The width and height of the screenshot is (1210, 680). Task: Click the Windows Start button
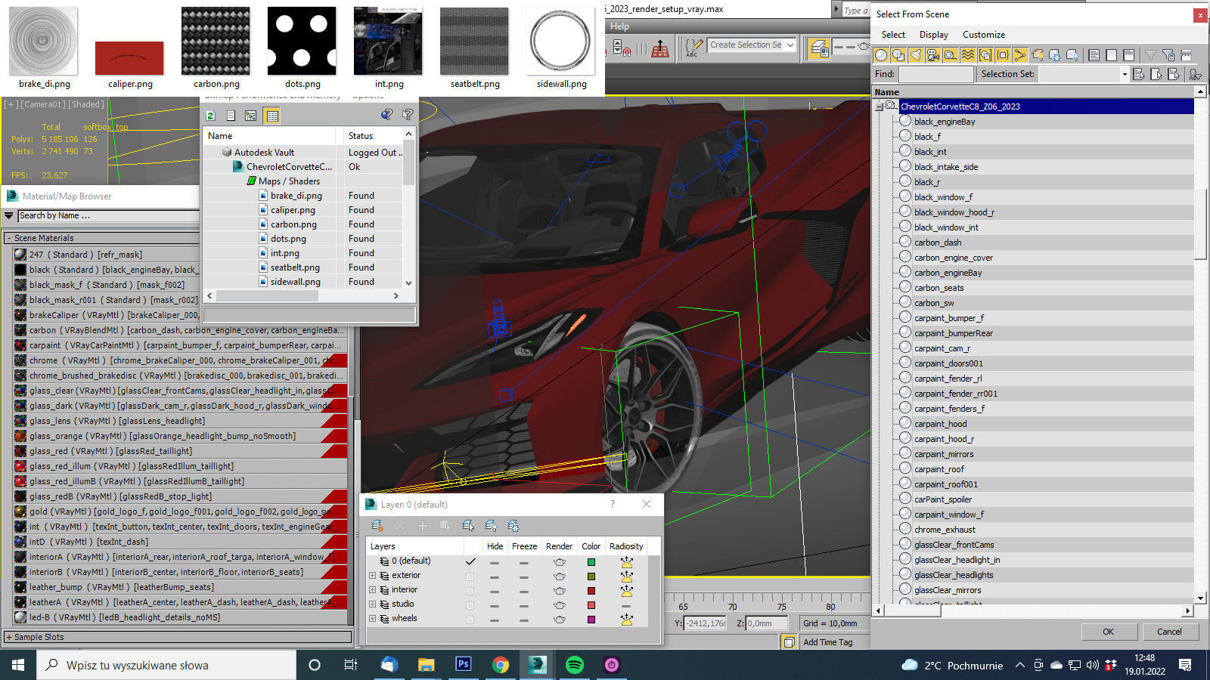[x=18, y=665]
